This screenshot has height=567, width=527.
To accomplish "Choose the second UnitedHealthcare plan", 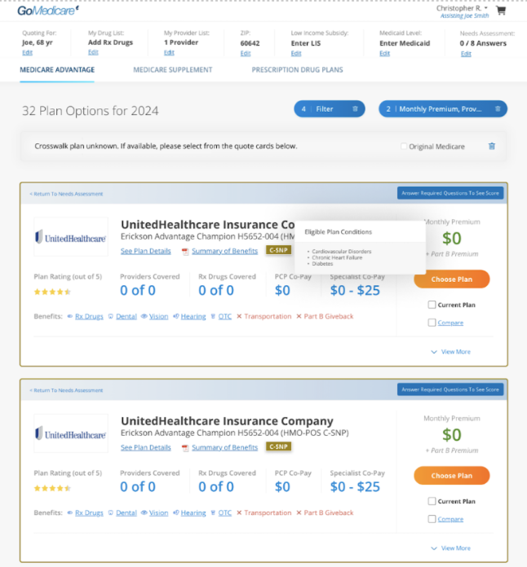I will pos(452,476).
